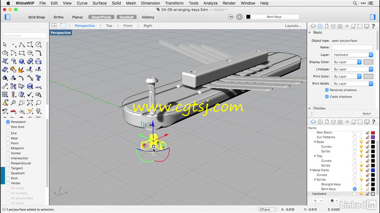Click the Render car icon
Image resolution: width=380 pixels, height=213 pixels.
coord(13,111)
